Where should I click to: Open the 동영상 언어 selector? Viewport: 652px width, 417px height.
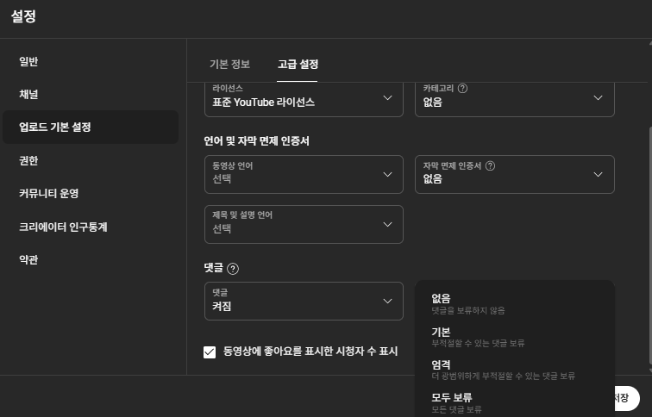click(304, 174)
